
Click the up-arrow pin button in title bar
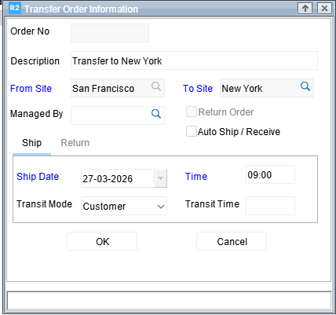click(305, 9)
